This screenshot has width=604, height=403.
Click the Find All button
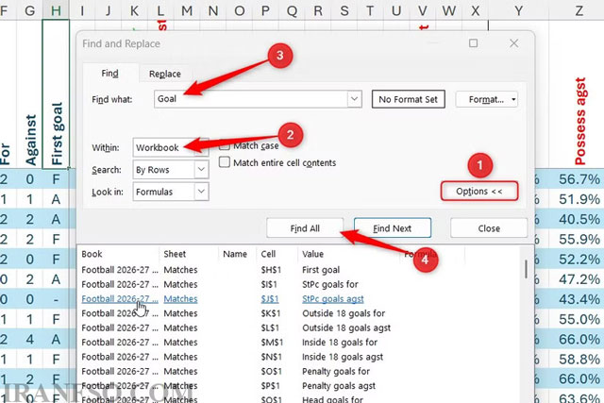tap(305, 228)
